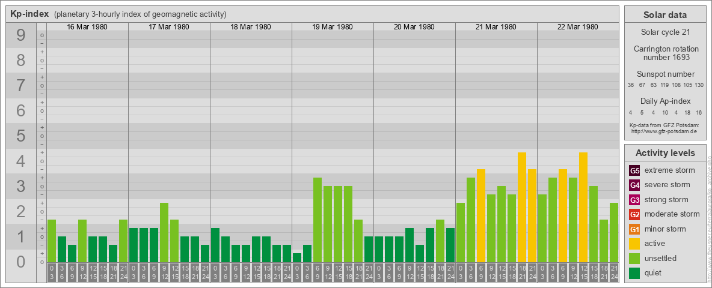Click the 22 Mar 1980 date header
This screenshot has height=288, width=712.
(577, 27)
